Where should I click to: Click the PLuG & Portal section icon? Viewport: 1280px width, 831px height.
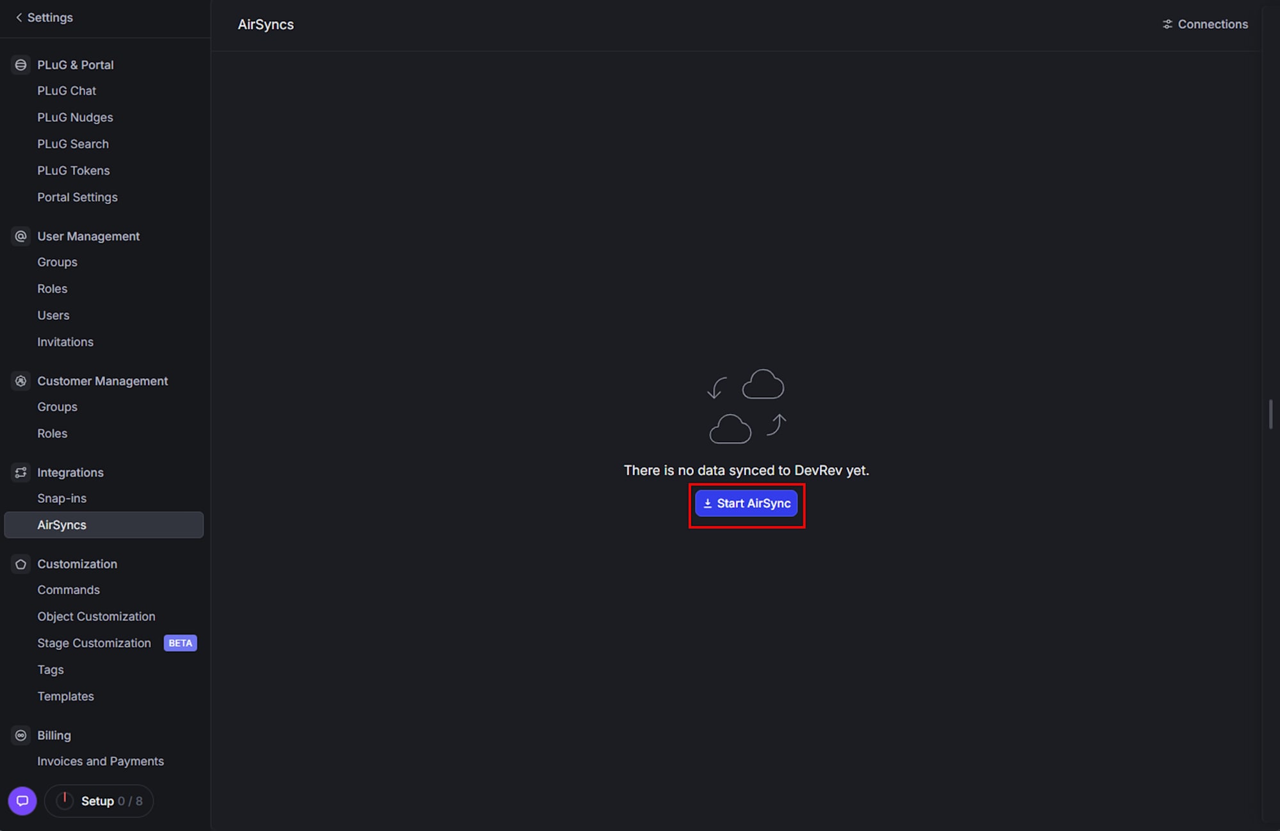click(20, 65)
